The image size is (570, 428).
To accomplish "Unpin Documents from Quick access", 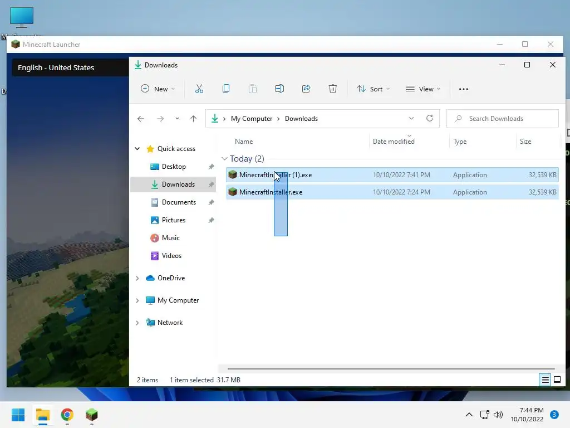I will 211,202.
